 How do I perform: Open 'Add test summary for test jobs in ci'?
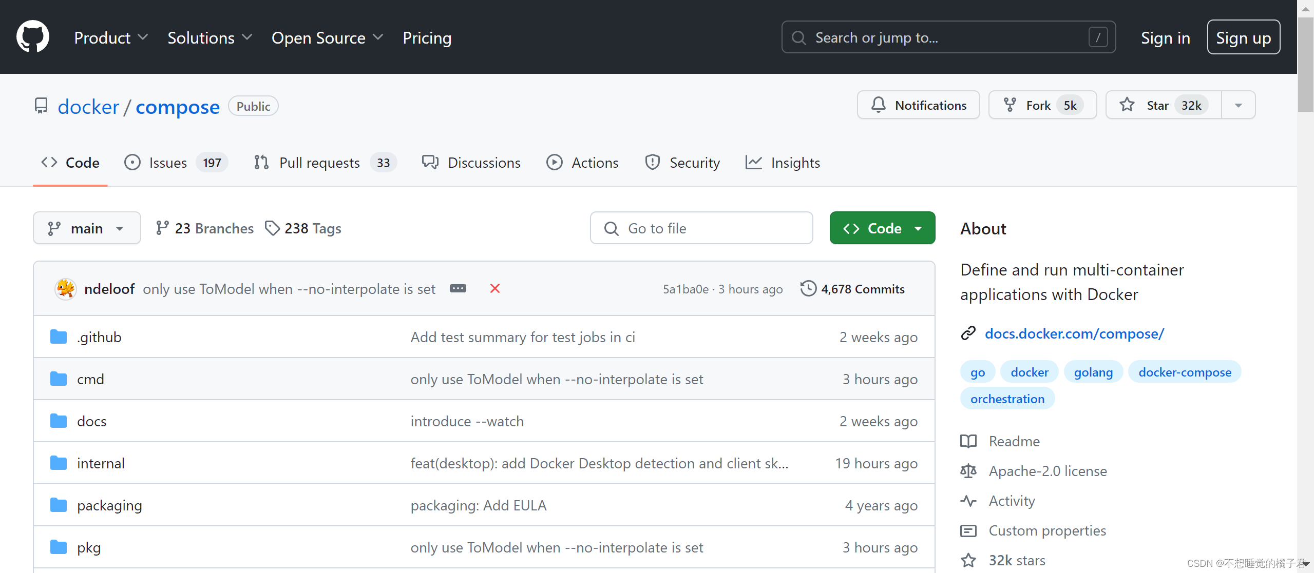[x=523, y=337]
